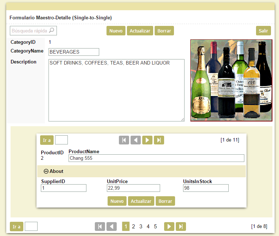Select page 5 in bottom pagination
The image size is (279, 236).
coord(155,227)
